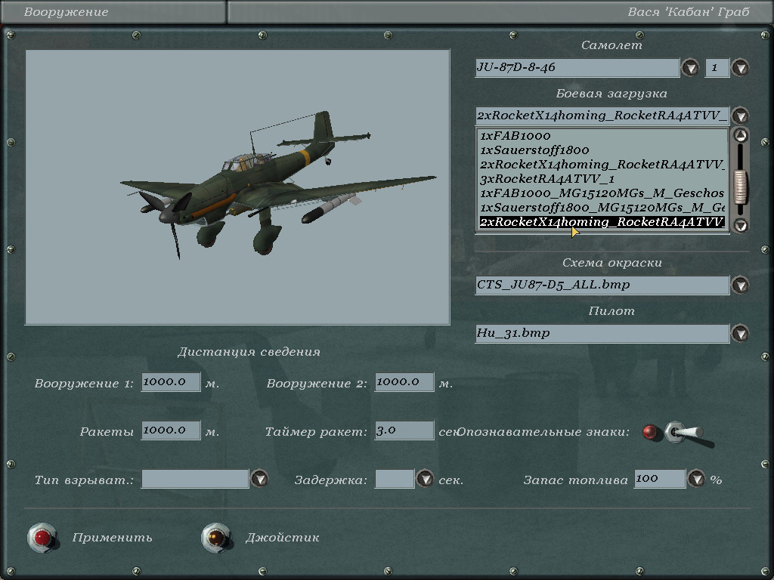Click the Задержка delay field

point(395,479)
